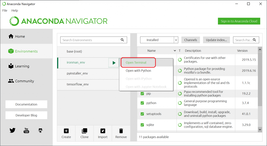Select the ironman_env environment
Screen dimensions: 267x146
[x=83, y=62]
